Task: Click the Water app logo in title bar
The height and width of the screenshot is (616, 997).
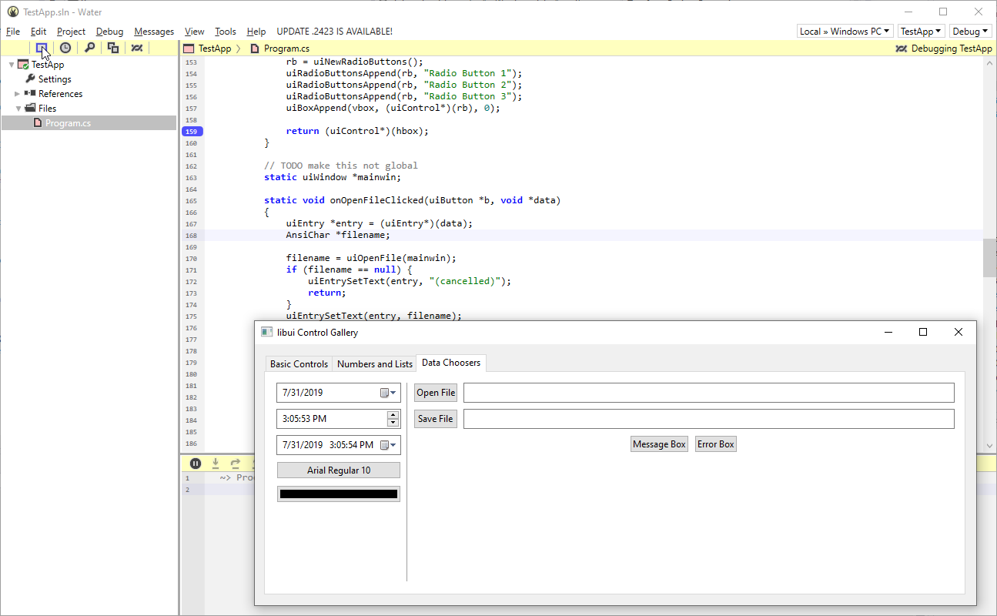Action: coord(13,12)
